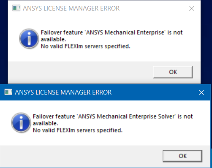212x168 pixels.
Task: Close the active blue-titled ANSYS error dialog
Action: point(201,92)
